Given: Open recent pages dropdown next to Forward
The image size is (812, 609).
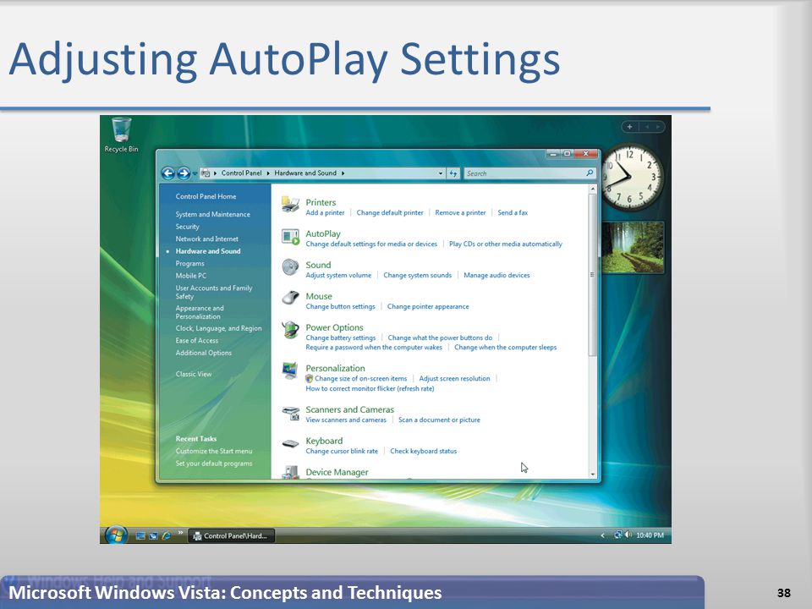Looking at the screenshot, I should pos(195,173).
